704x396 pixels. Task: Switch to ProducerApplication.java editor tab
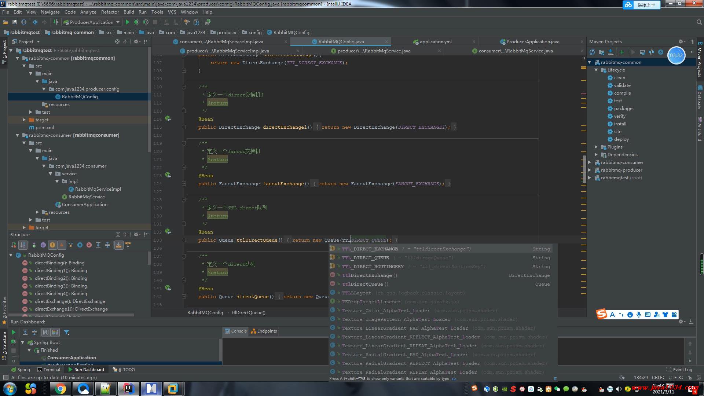(x=533, y=41)
